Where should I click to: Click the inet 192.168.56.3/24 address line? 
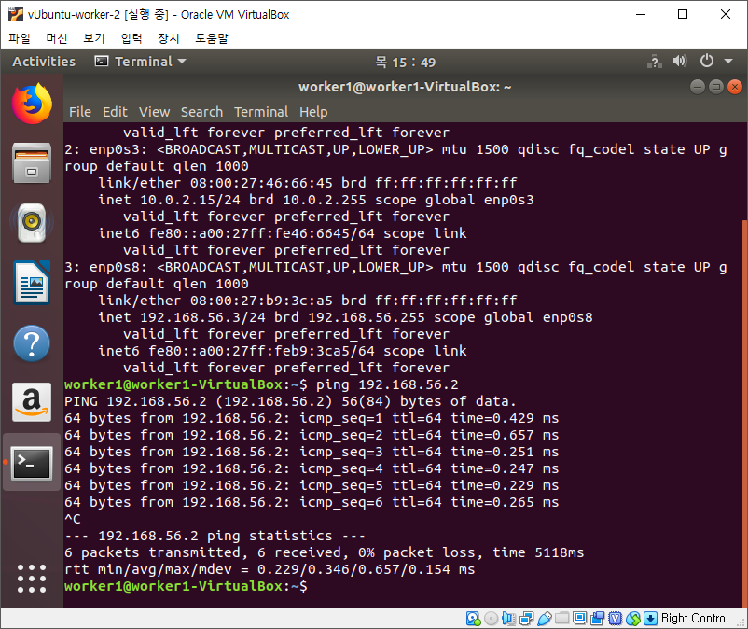click(x=345, y=317)
